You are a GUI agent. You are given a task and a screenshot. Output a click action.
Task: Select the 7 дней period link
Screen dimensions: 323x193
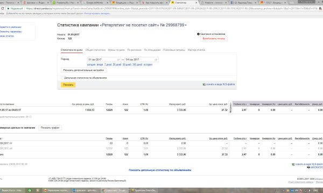108,65
